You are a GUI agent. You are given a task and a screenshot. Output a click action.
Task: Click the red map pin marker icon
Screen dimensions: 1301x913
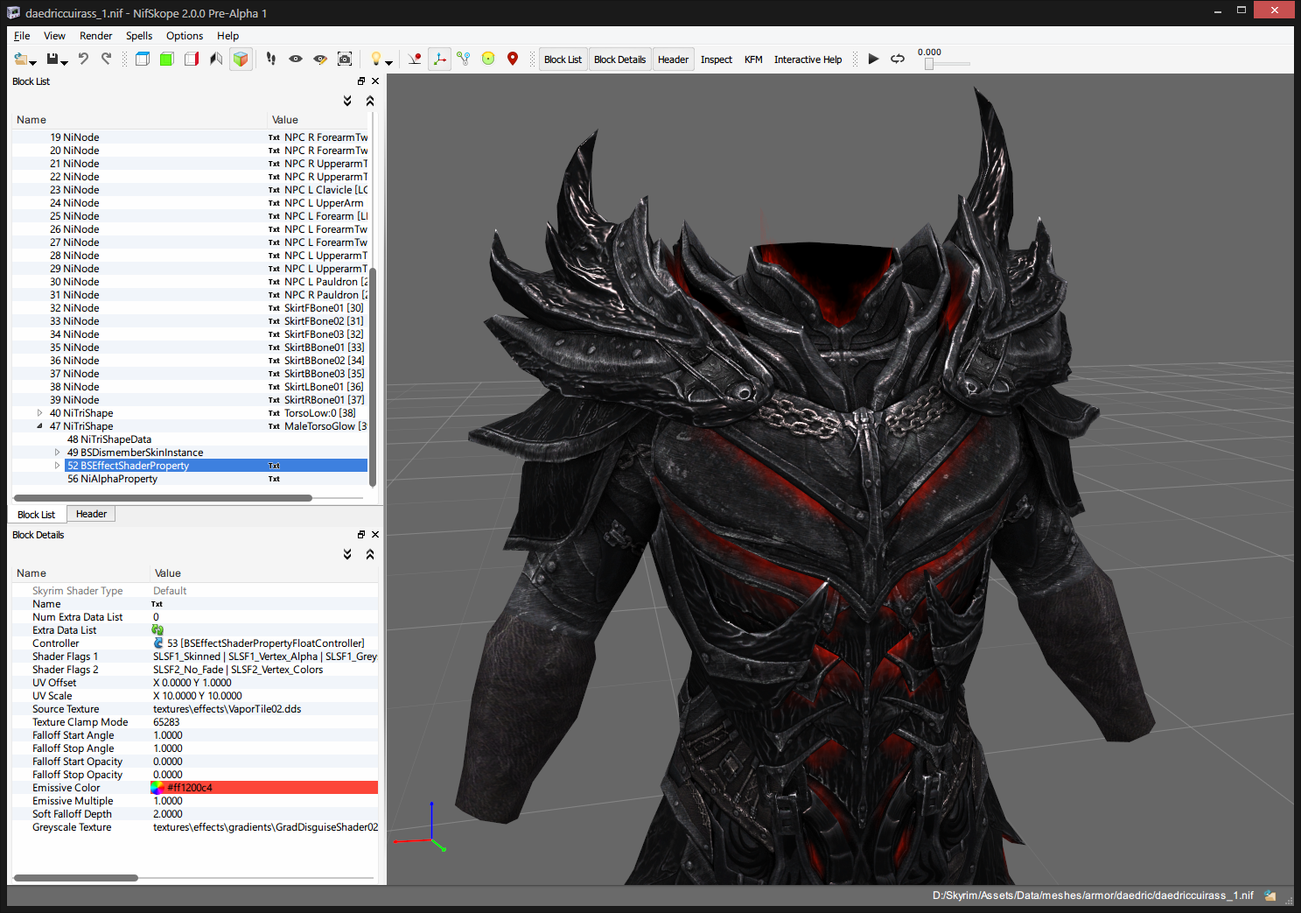(x=513, y=59)
